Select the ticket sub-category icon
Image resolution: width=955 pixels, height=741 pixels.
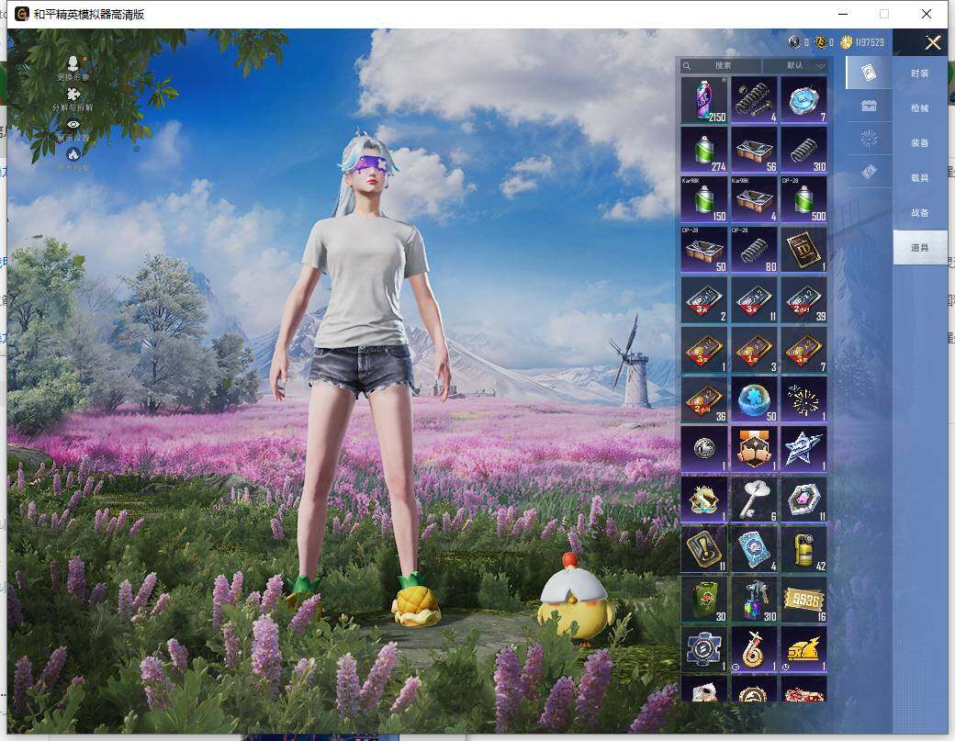[x=869, y=172]
